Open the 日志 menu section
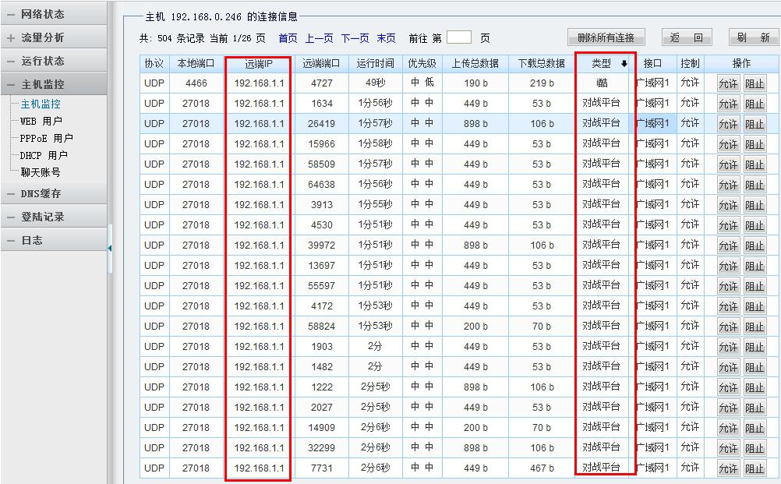 (31, 240)
